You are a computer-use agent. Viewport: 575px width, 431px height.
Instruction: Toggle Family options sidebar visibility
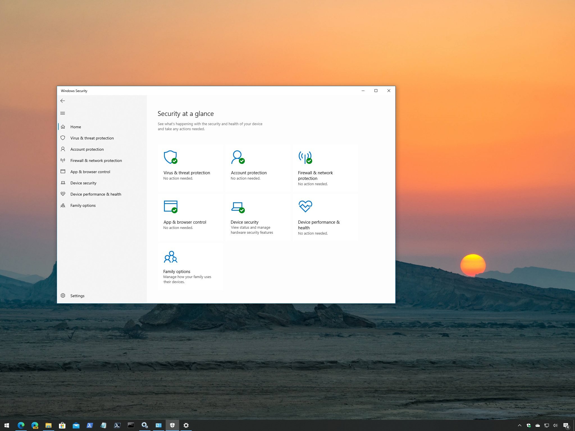coord(83,205)
